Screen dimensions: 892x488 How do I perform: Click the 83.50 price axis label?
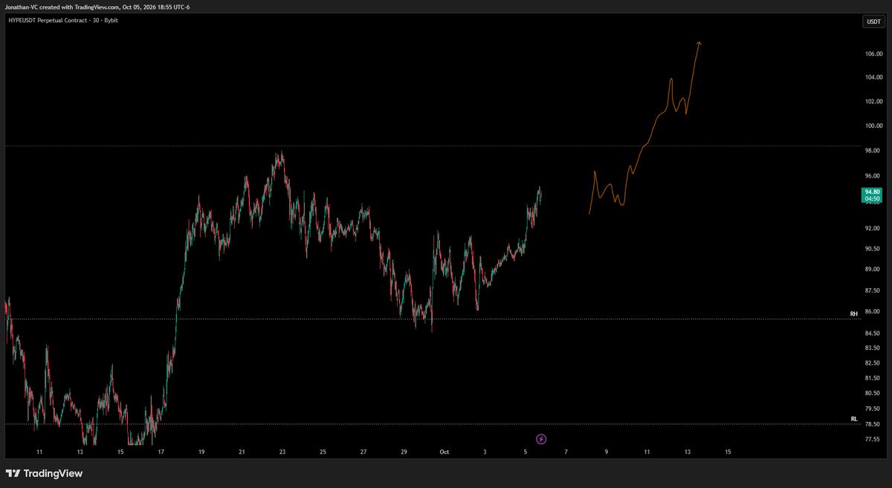click(x=873, y=348)
